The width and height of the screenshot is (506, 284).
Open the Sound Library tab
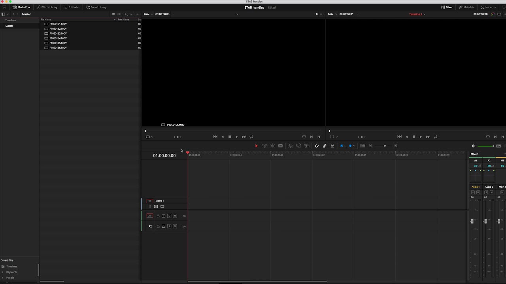click(96, 7)
